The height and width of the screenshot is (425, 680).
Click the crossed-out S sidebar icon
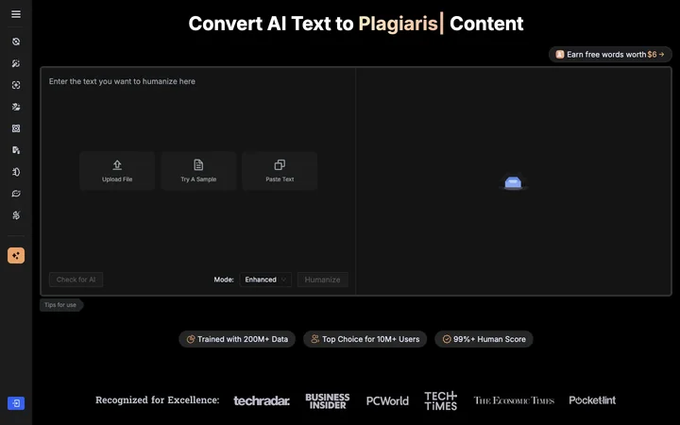[x=16, y=215]
